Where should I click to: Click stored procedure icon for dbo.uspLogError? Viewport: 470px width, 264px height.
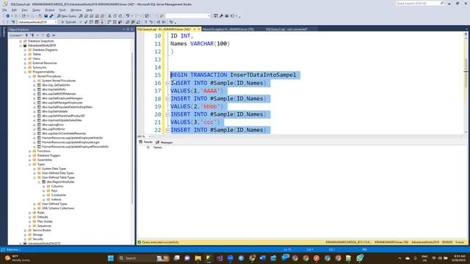tap(39, 125)
